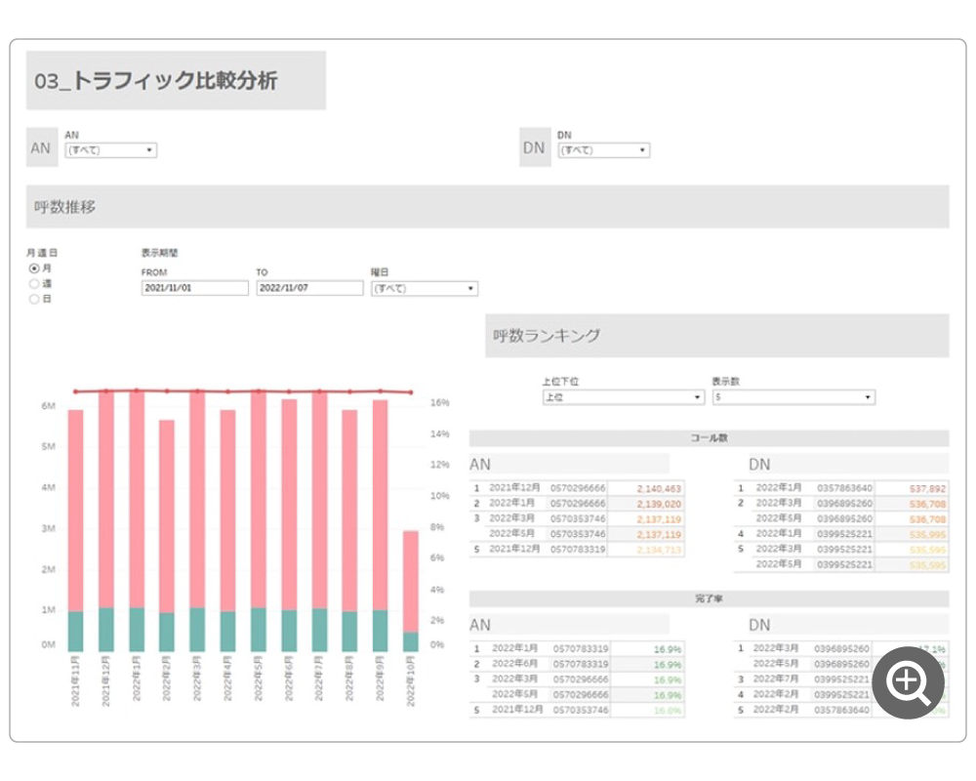976x781 pixels.
Task: Select 完了率 AN row for 2022年6月
Action: coord(576,664)
